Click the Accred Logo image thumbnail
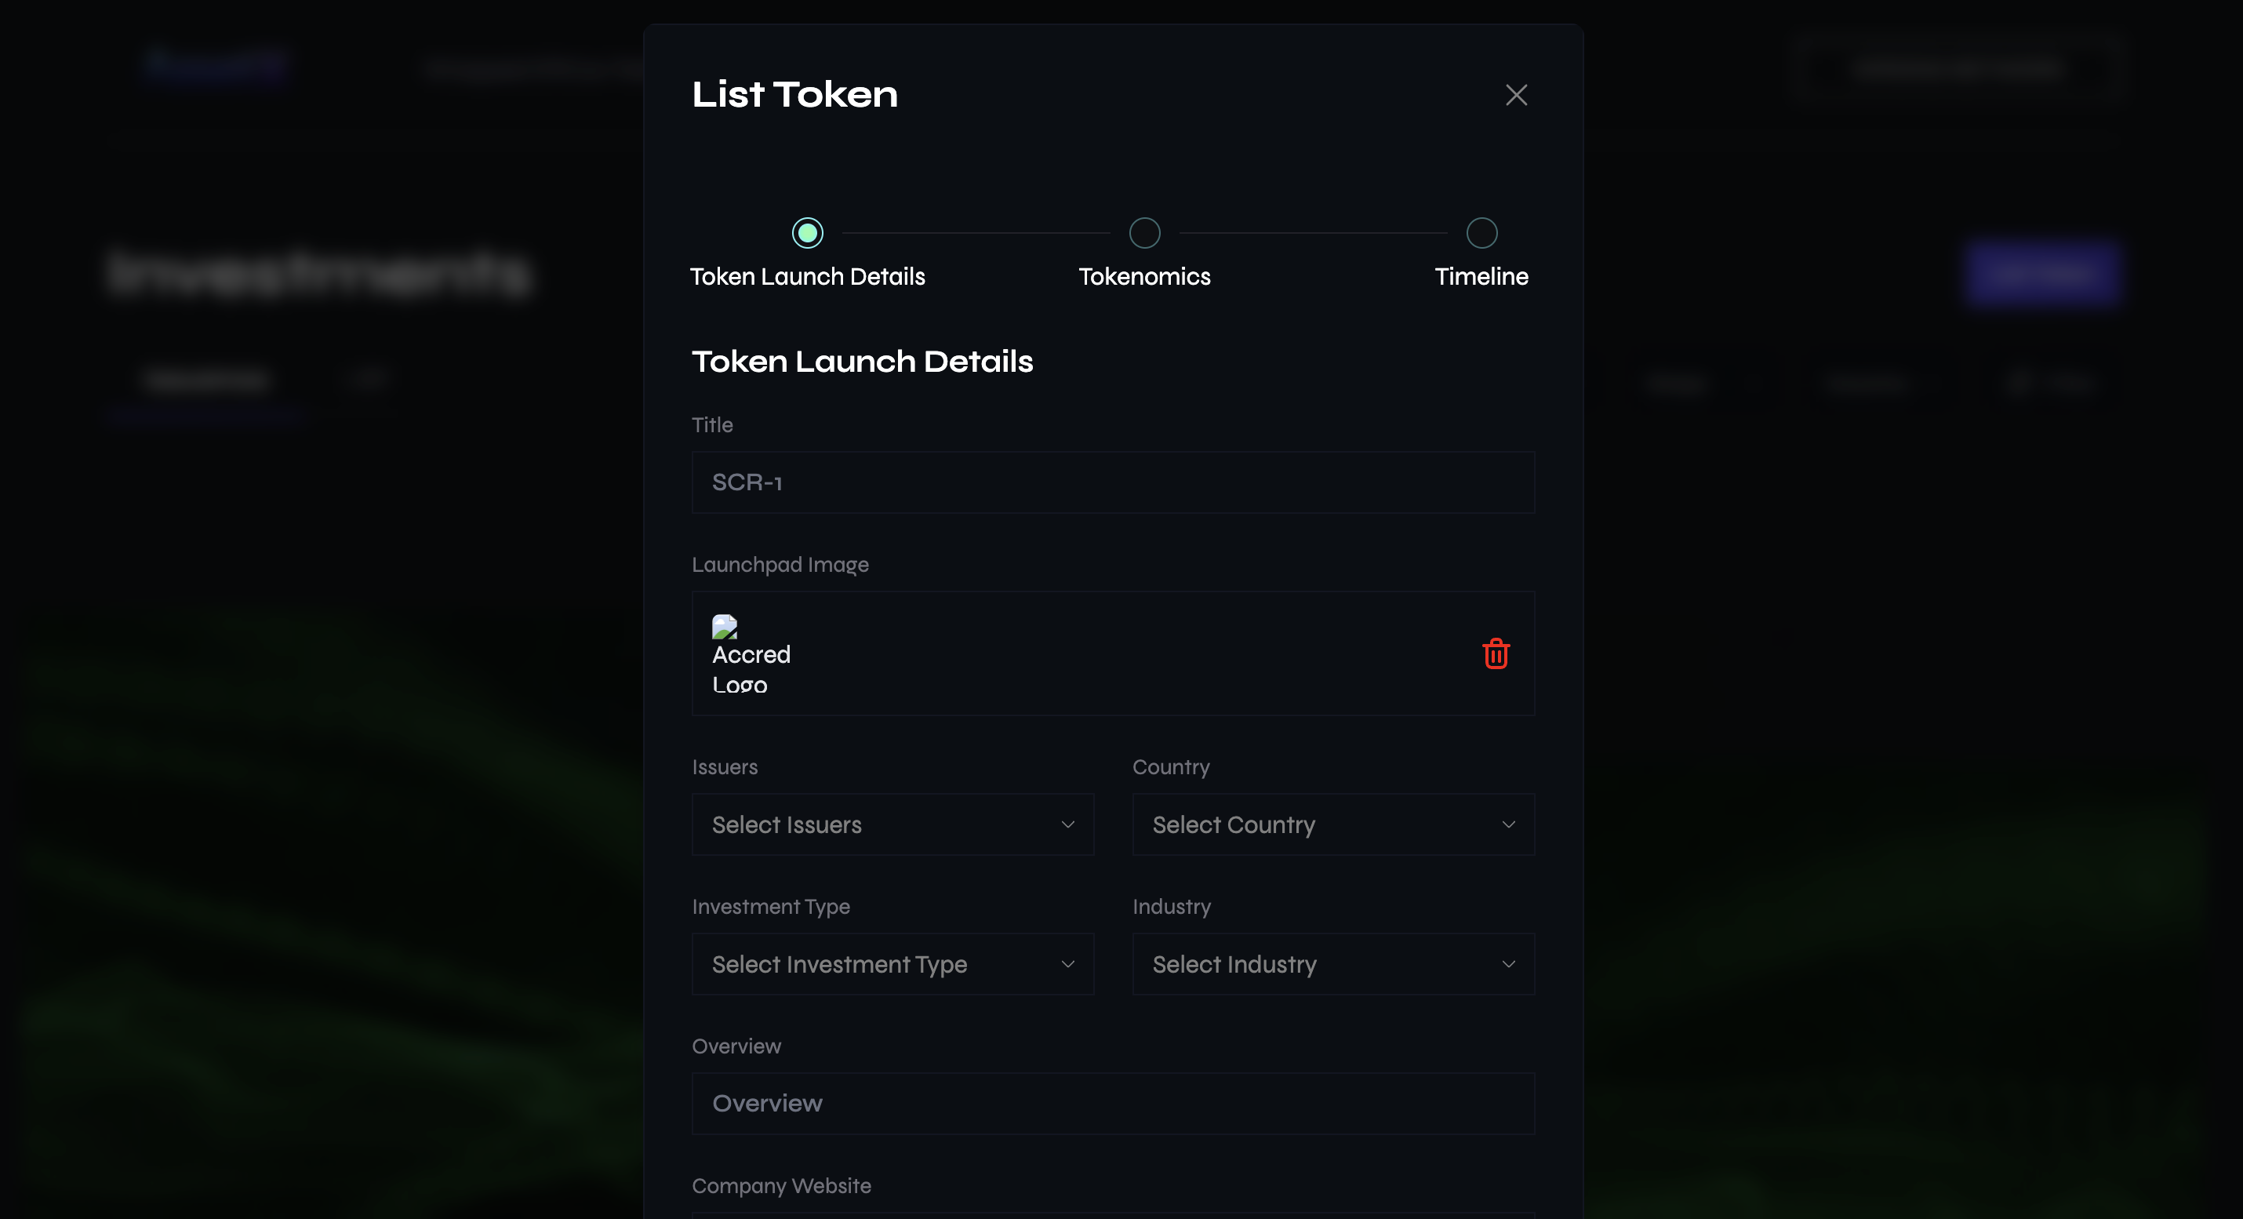Screen dimensions: 2243x1219 click(x=725, y=627)
